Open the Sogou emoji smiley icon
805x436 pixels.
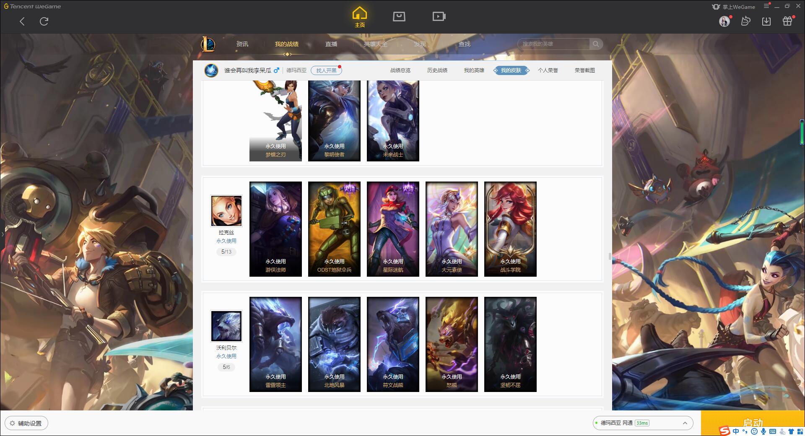coord(754,431)
